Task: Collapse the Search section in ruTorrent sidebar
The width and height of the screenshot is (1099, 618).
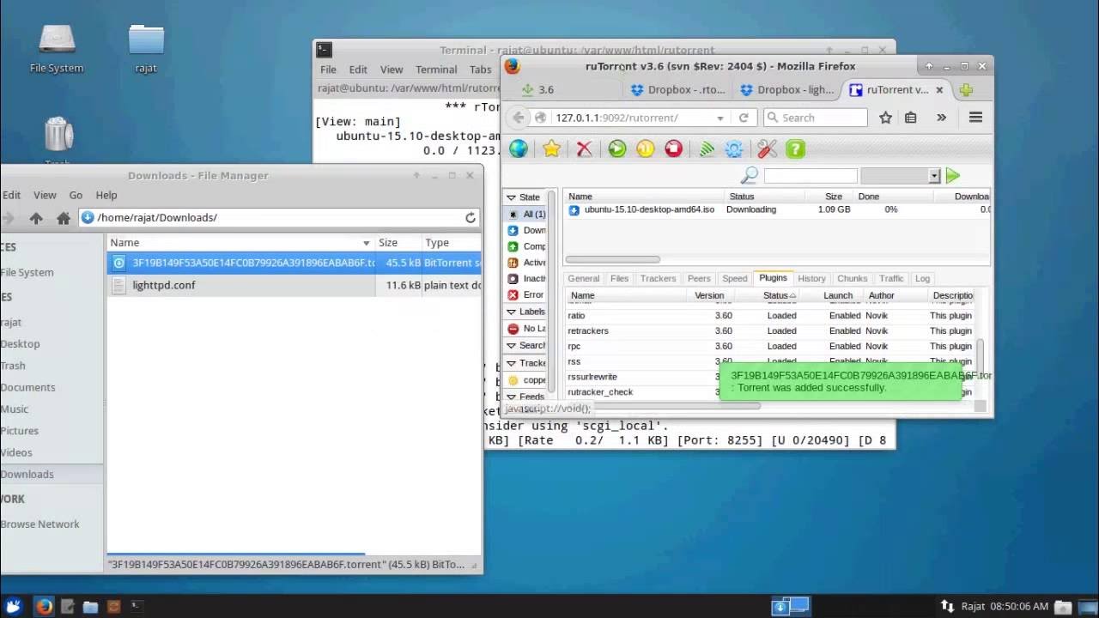Action: (x=511, y=345)
